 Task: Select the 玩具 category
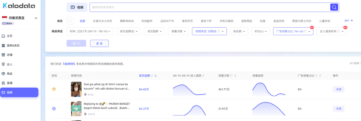(x=263, y=21)
